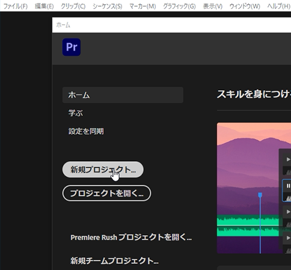Click the green audio waveform on the thumbnail
Viewport: 291px width, 270px height.
tap(248, 226)
